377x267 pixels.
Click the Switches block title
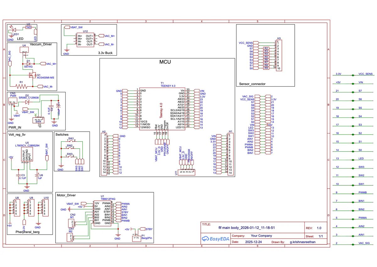coord(62,134)
